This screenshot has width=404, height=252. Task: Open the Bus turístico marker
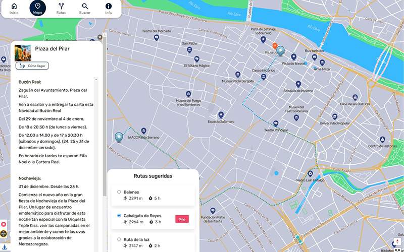314,57
